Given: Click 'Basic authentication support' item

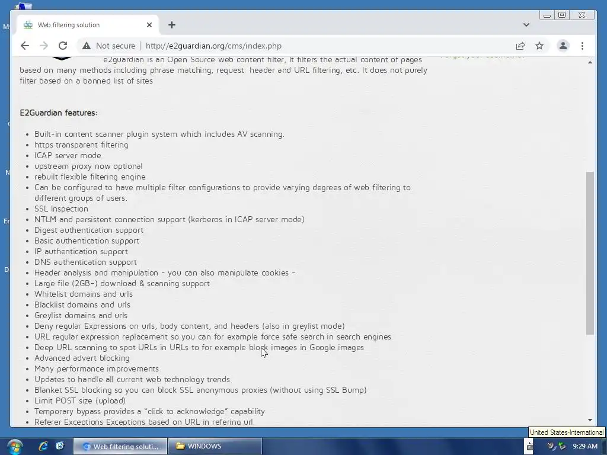Looking at the screenshot, I should click(87, 241).
